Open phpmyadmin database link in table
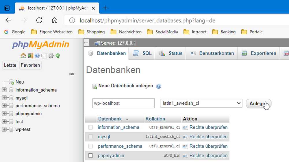The height and width of the screenshot is (162, 289). click(x=111, y=156)
